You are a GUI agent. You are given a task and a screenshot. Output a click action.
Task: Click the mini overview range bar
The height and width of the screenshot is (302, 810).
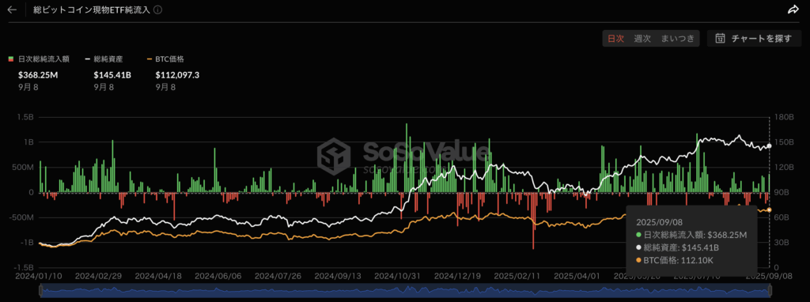(405, 292)
